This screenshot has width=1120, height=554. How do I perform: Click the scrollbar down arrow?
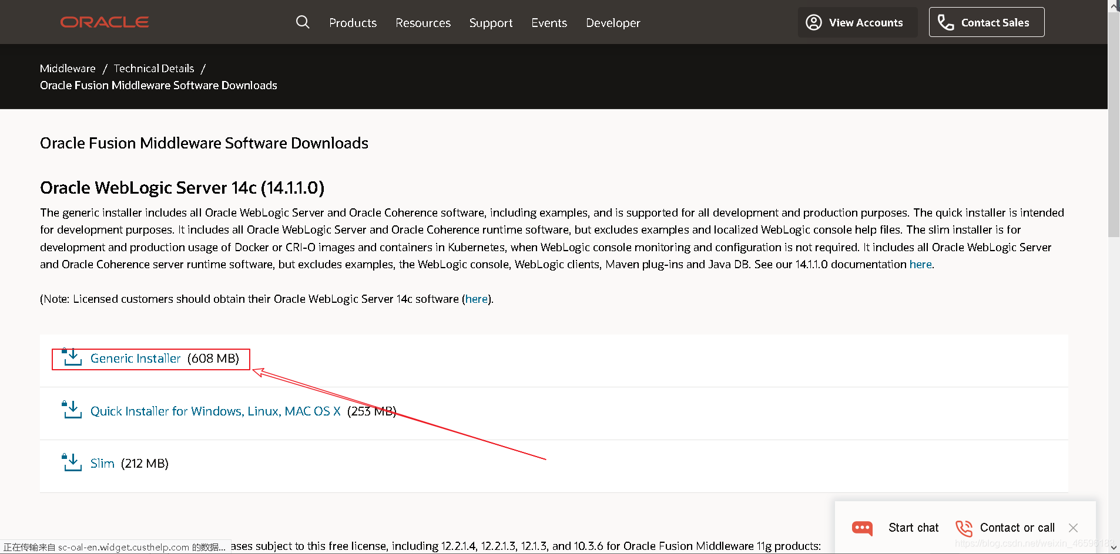coord(1114,548)
